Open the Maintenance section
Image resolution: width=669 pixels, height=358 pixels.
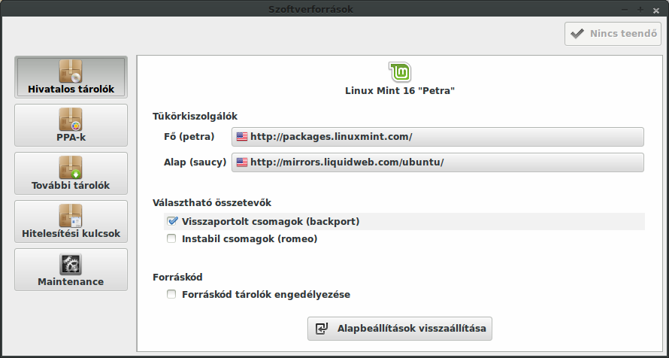coord(71,270)
